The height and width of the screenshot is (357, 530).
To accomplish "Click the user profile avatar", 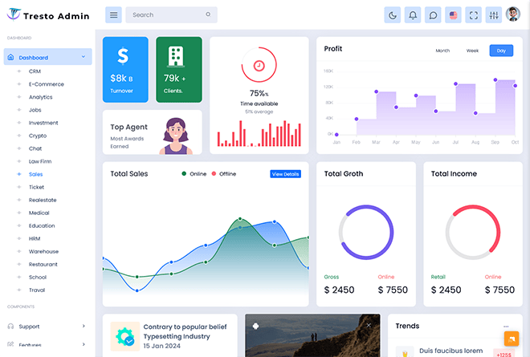I will [x=514, y=14].
